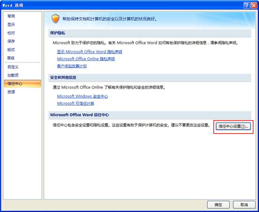This screenshot has height=212, width=259.
Task: Click the 信任中心设置 button
Action: (x=233, y=126)
